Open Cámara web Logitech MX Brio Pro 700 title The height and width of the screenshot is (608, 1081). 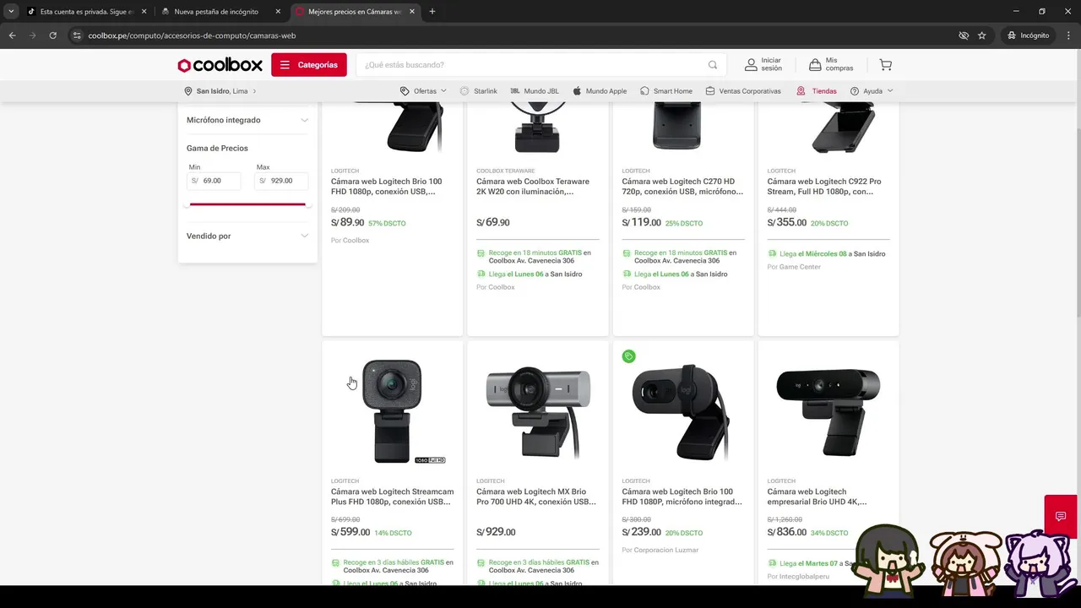536,497
